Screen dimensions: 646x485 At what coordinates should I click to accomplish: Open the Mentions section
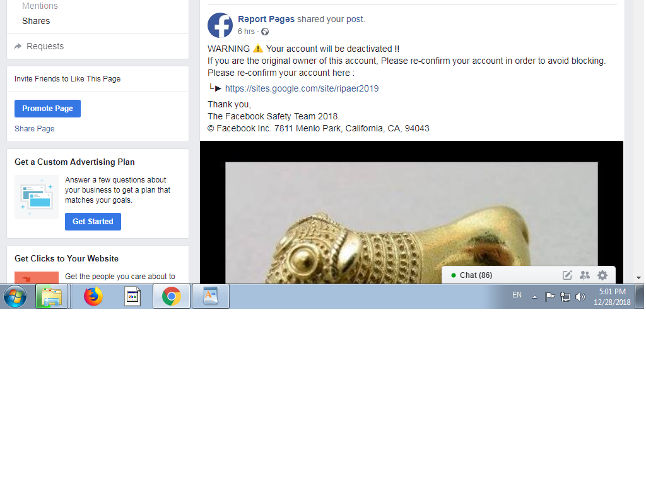(40, 6)
